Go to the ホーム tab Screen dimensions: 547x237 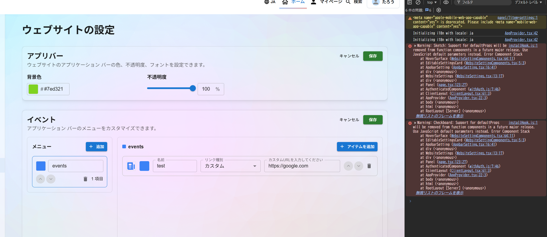coord(293,2)
